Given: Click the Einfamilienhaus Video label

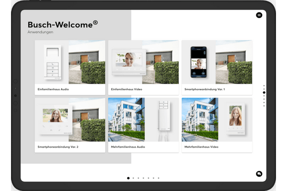Looking at the screenshot, I should (x=126, y=89).
